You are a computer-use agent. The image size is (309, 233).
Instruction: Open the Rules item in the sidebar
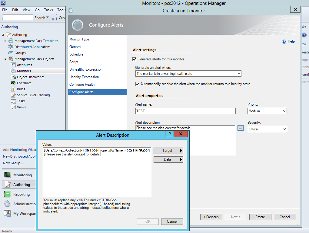tap(22, 89)
